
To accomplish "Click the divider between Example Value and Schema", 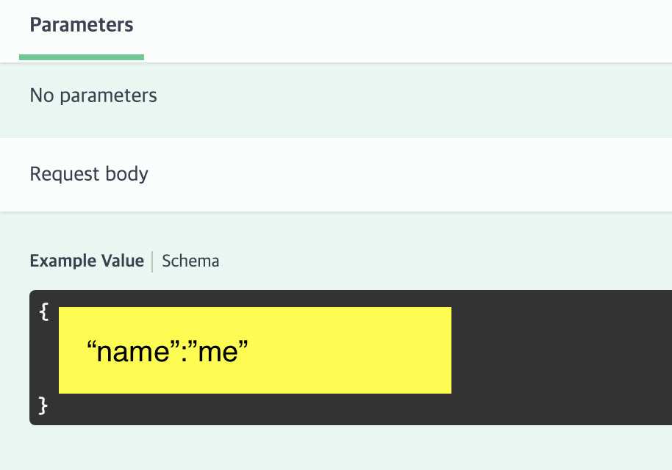I will point(152,261).
